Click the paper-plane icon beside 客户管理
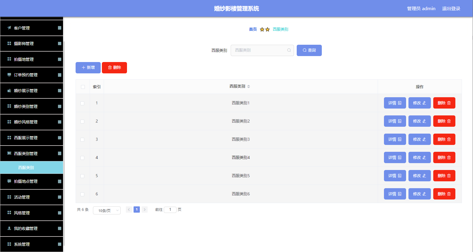 (x=9, y=28)
